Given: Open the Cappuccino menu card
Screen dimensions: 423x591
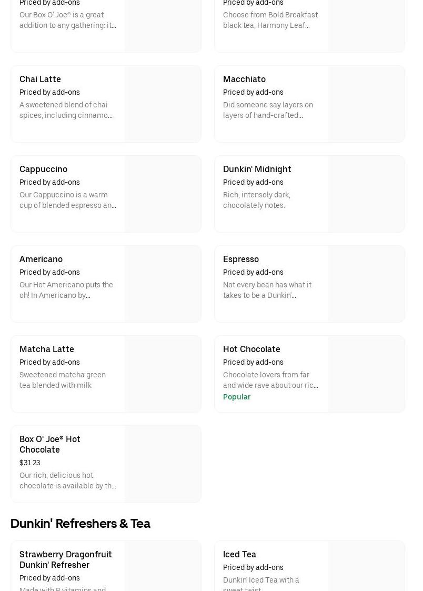Looking at the screenshot, I should 43,169.
